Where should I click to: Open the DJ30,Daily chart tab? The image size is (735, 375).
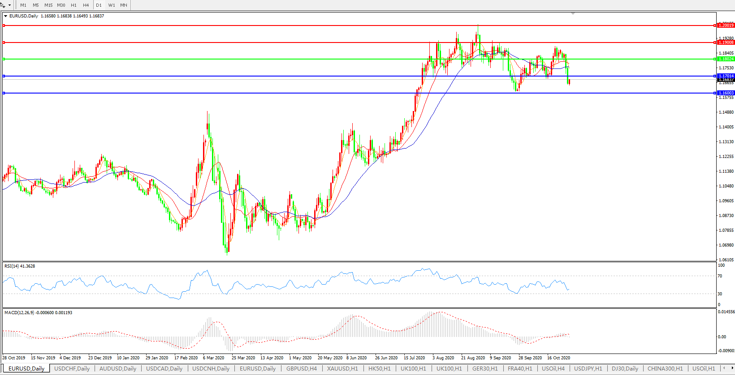coord(625,369)
